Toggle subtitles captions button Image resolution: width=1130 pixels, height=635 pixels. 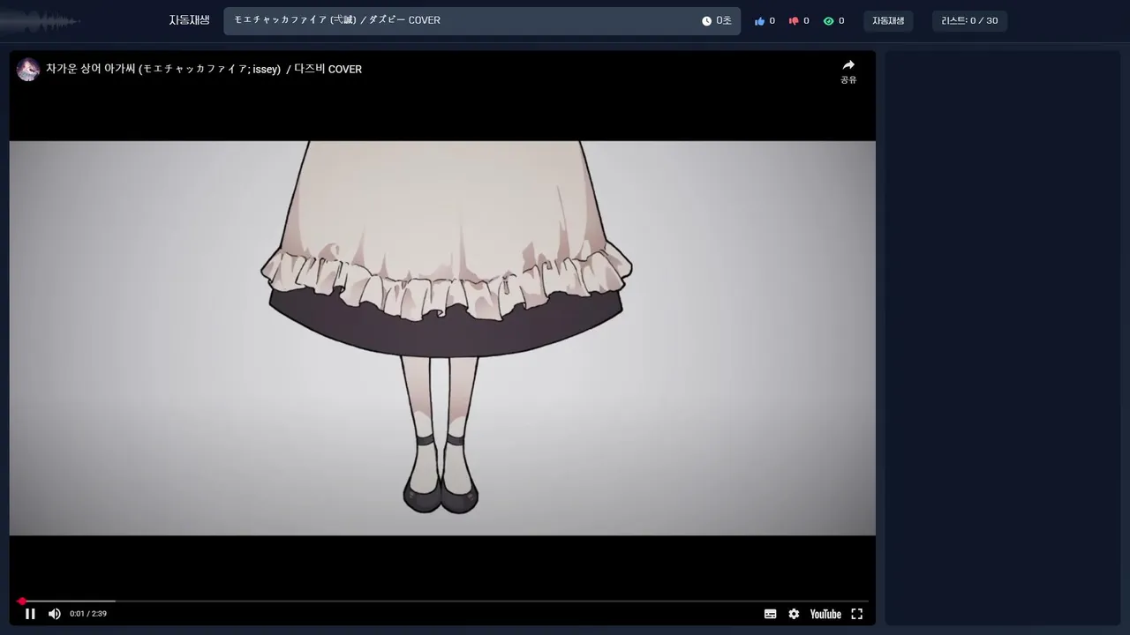[770, 614]
